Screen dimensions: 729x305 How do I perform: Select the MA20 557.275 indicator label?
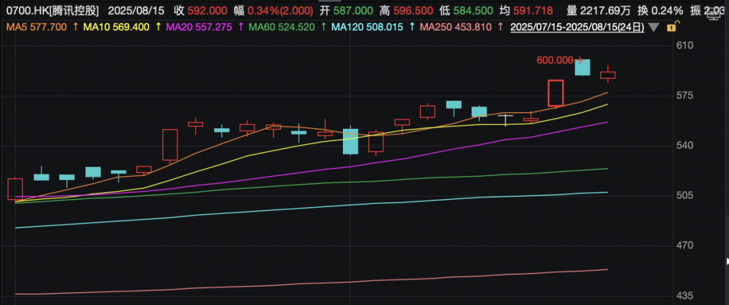[198, 28]
